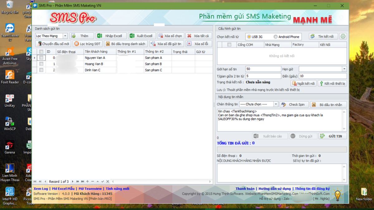The image size is (374, 210).
Task: Click Check Spin button
Action: coord(294,105)
